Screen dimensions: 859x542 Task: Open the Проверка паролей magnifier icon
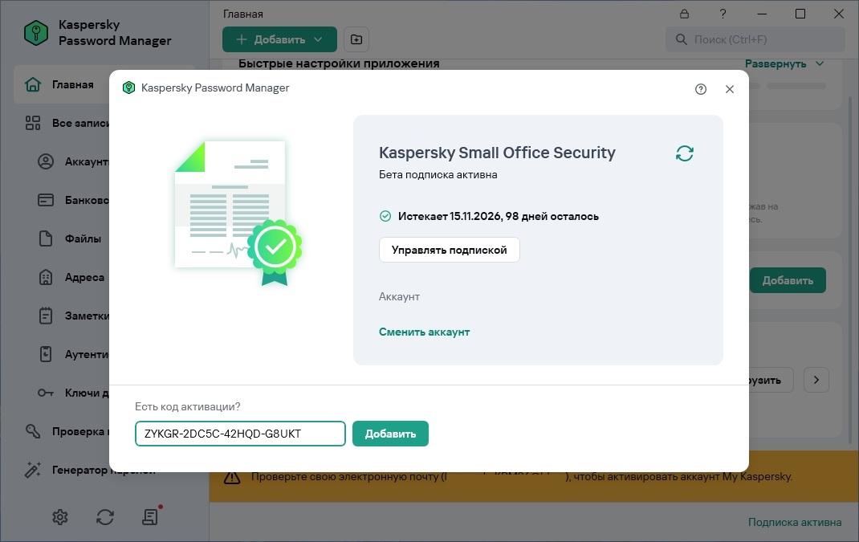[x=33, y=431]
